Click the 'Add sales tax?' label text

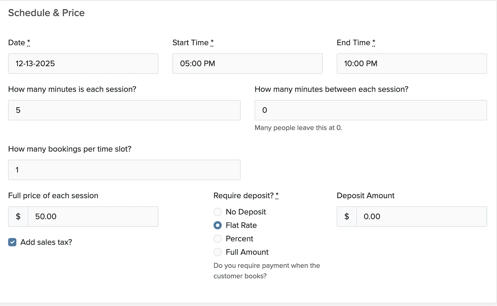click(46, 242)
